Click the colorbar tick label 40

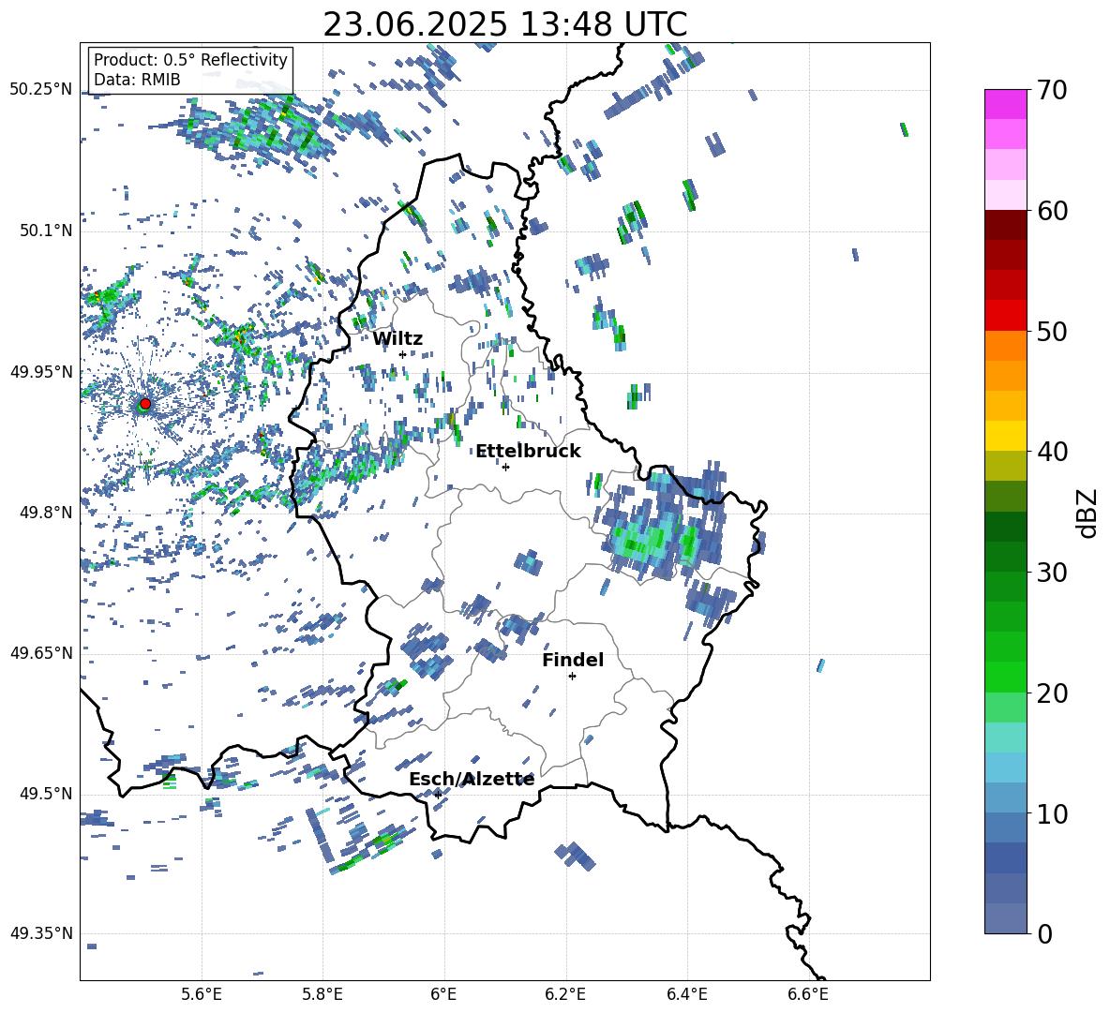(x=1052, y=452)
